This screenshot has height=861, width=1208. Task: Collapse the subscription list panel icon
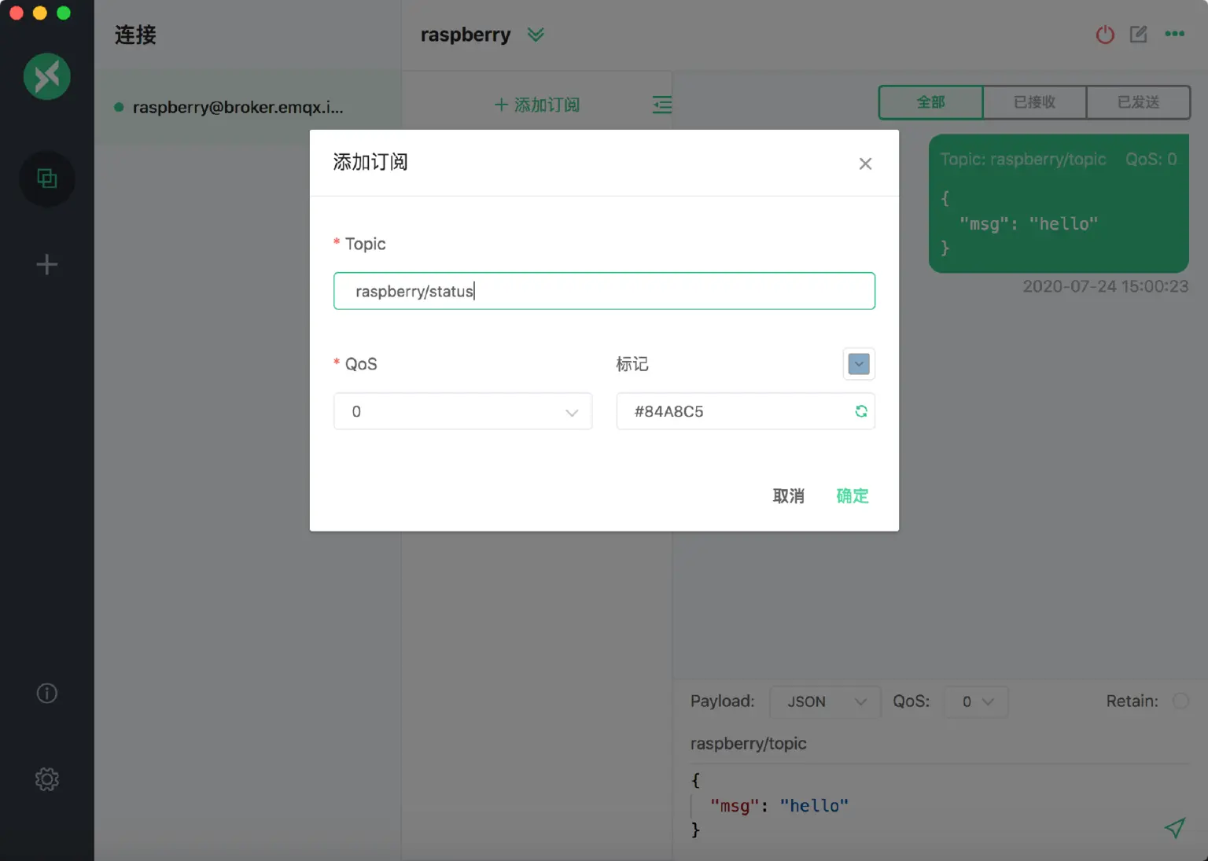[662, 105]
